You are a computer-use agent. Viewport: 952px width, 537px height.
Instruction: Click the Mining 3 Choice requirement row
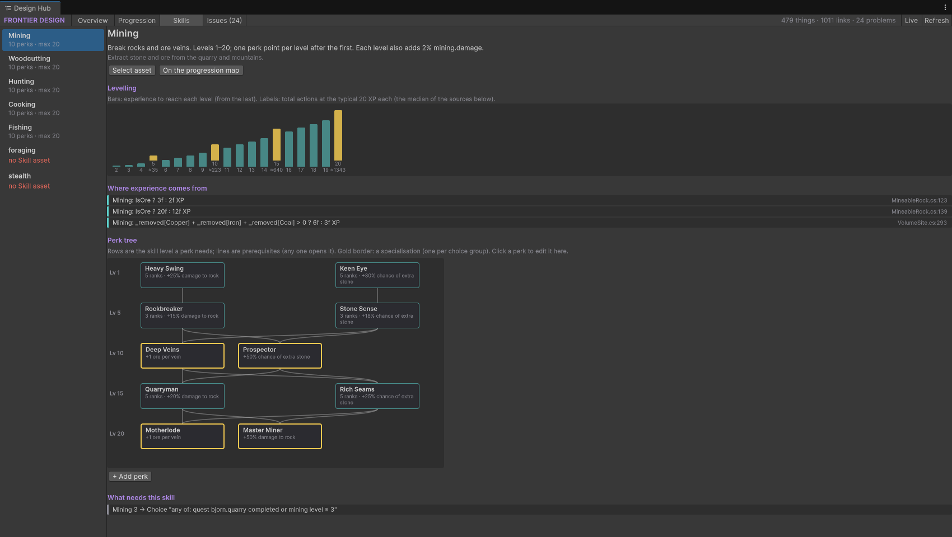(x=529, y=510)
